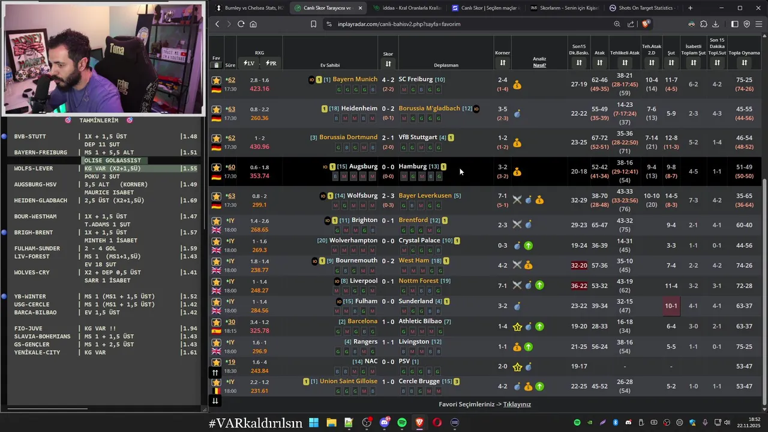
Task: Open Windows Start menu
Action: point(314,422)
